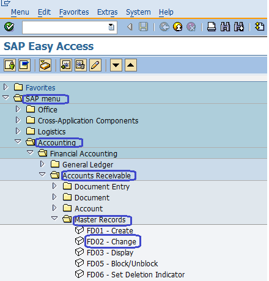Open the Extras menu
This screenshot has width=269, height=281.
coord(108,12)
